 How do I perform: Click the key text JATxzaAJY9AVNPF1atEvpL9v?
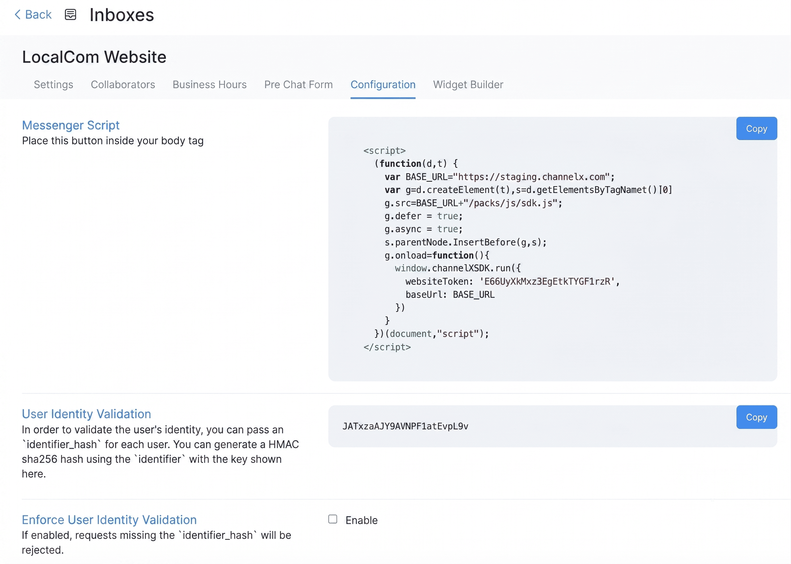coord(405,426)
